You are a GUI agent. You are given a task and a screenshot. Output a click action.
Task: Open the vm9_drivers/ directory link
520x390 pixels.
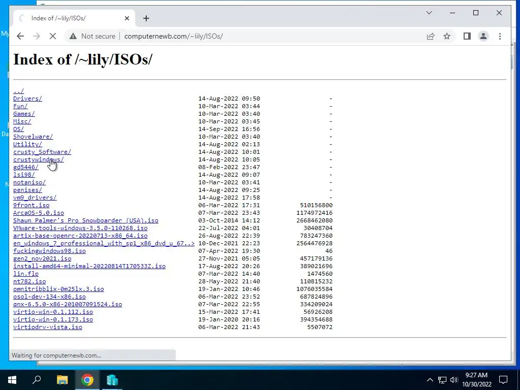35,198
